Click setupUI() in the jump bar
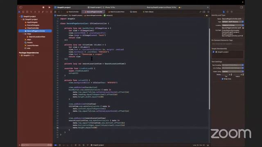The image size is (262, 147). [x=108, y=16]
